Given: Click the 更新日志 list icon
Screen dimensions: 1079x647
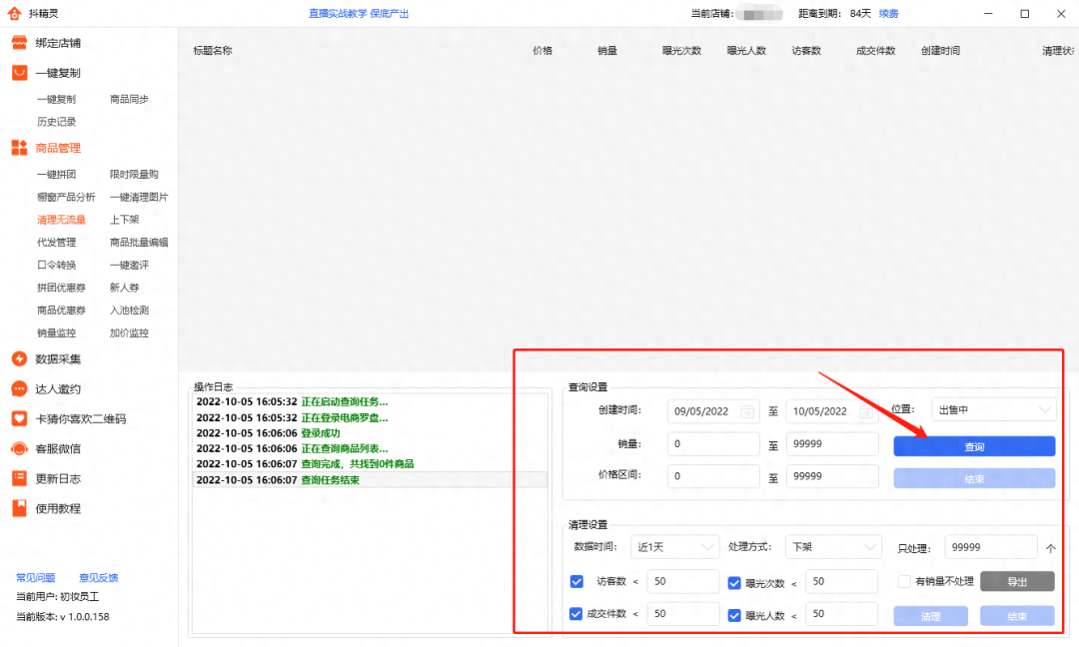Looking at the screenshot, I should [19, 478].
